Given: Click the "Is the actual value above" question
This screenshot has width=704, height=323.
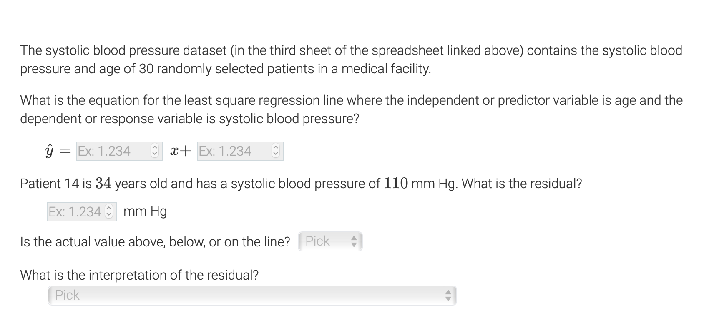Looking at the screenshot, I should coord(155,242).
